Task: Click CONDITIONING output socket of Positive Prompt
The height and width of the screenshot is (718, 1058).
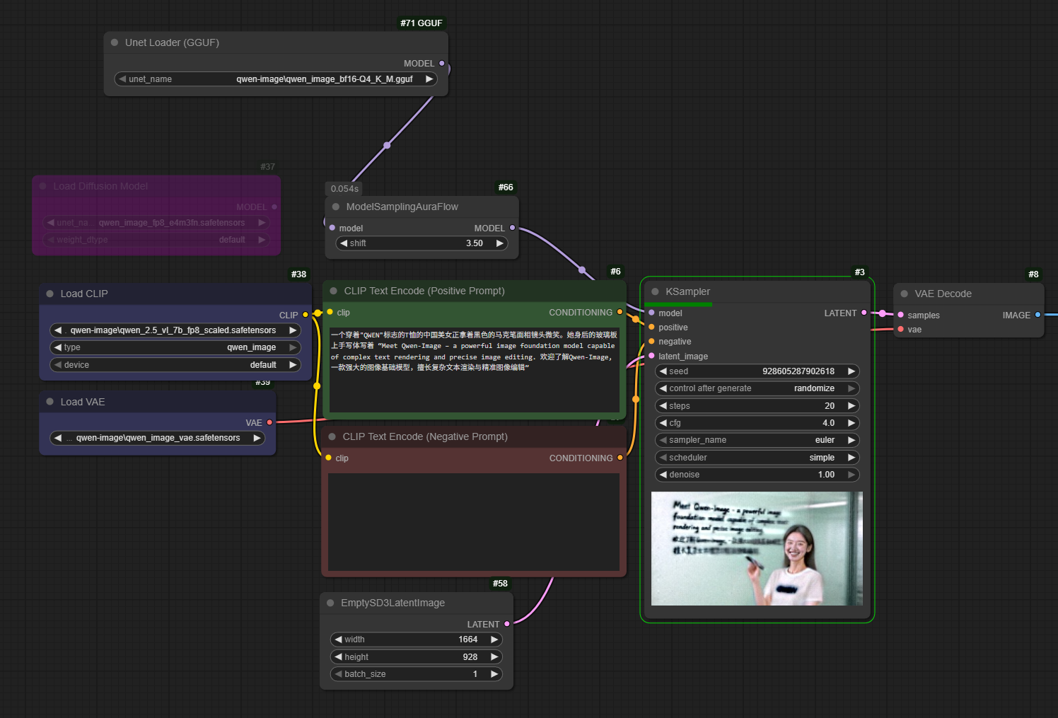Action: (620, 312)
